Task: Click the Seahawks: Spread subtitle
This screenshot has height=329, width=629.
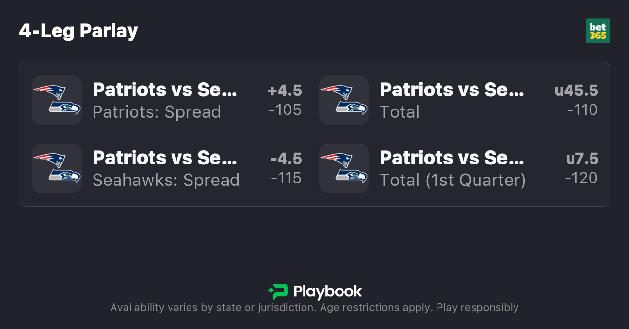Action: click(x=166, y=180)
